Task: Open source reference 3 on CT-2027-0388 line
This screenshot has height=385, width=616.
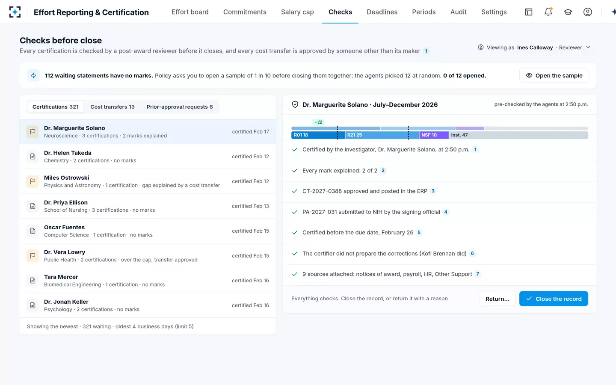Action: [x=433, y=191]
